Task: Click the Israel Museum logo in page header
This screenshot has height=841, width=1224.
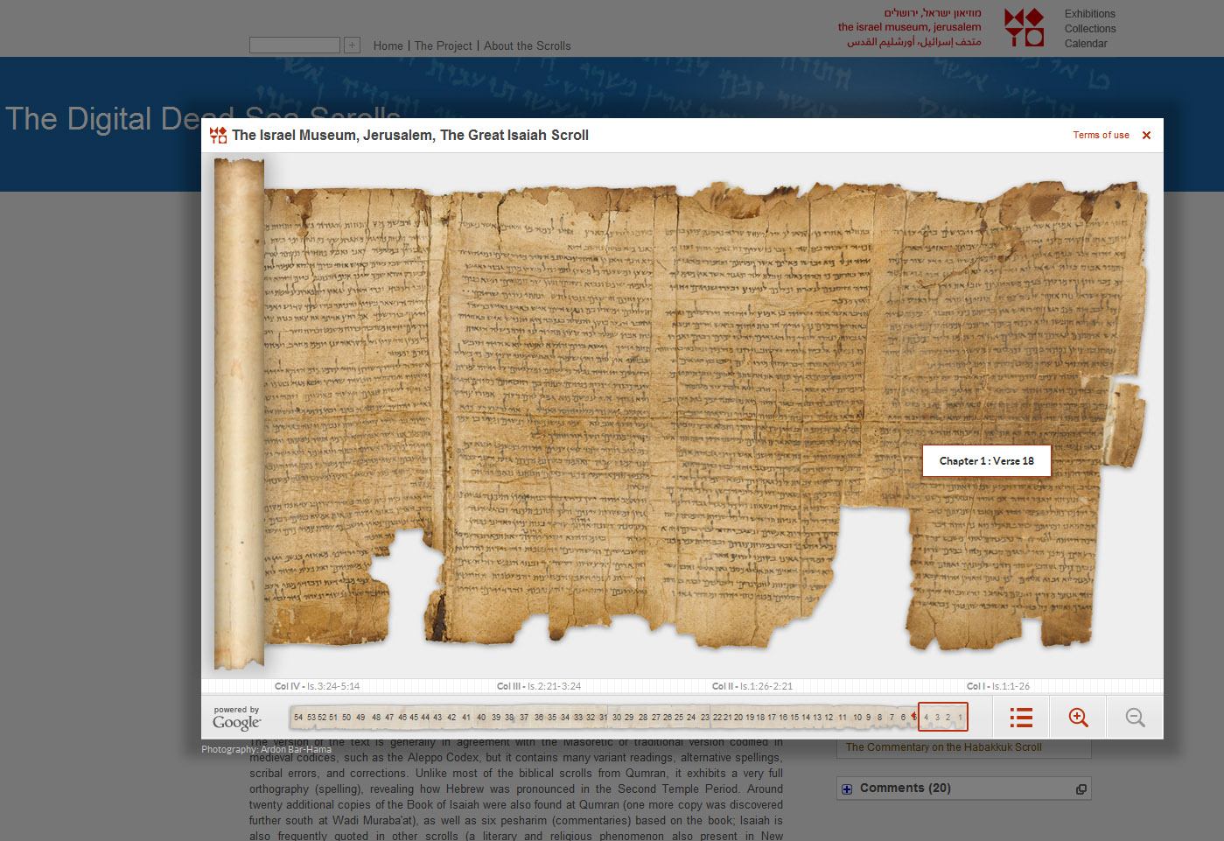Action: coord(1024,27)
